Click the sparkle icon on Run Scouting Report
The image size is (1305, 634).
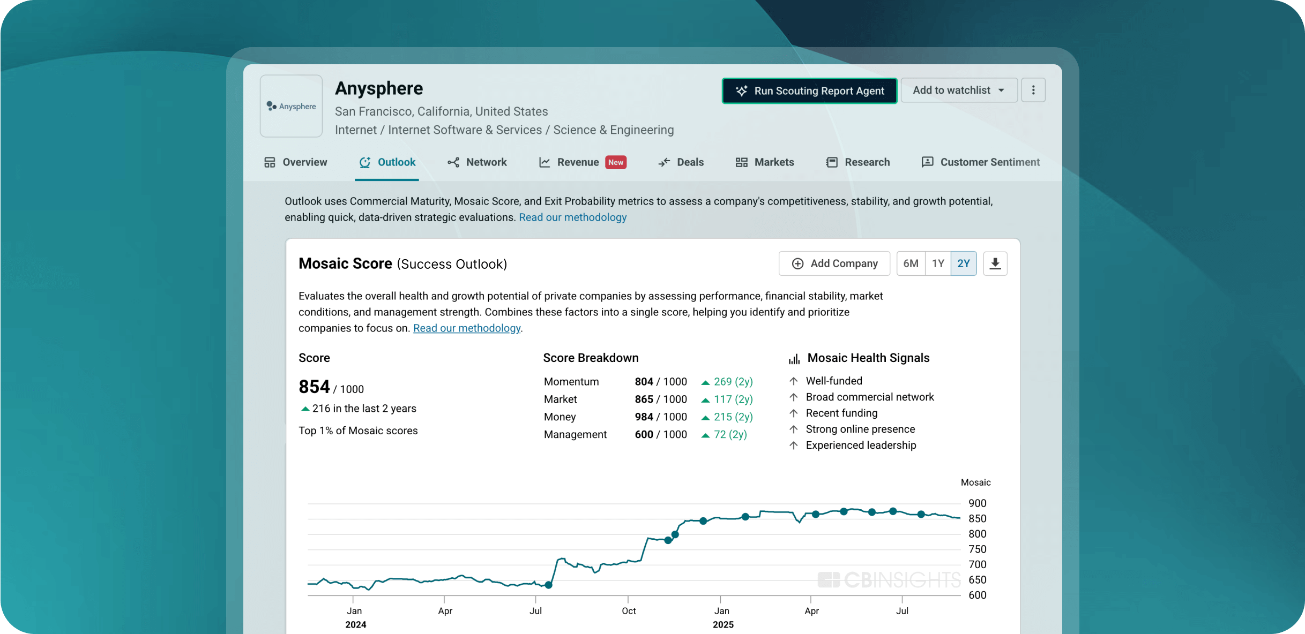click(741, 91)
